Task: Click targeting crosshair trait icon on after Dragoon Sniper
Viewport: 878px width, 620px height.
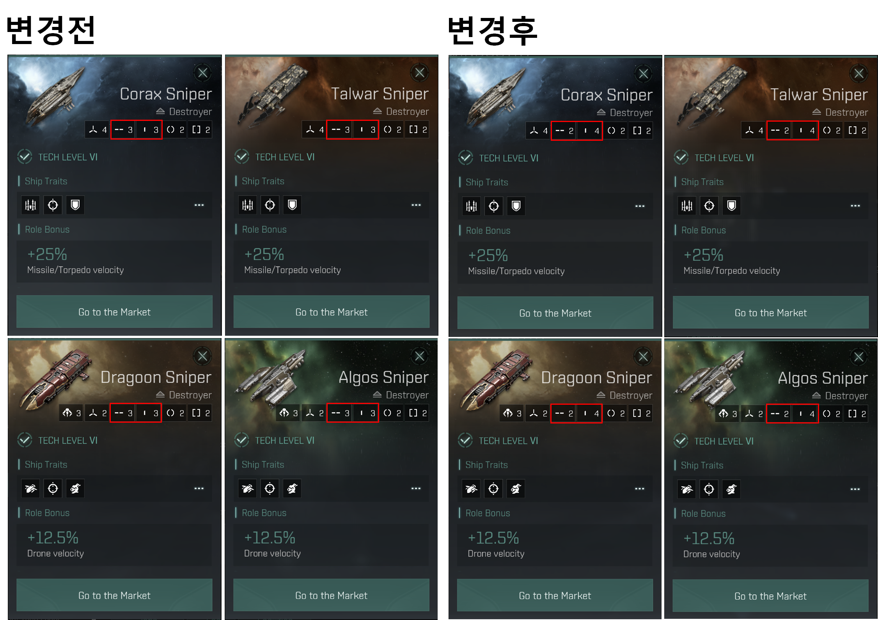Action: click(493, 489)
